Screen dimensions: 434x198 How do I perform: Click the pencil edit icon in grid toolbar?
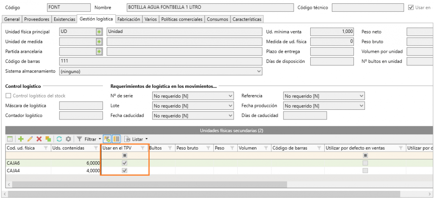pyautogui.click(x=30, y=139)
